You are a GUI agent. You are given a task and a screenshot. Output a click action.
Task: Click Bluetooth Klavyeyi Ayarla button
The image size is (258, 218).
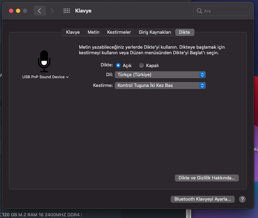(202, 199)
